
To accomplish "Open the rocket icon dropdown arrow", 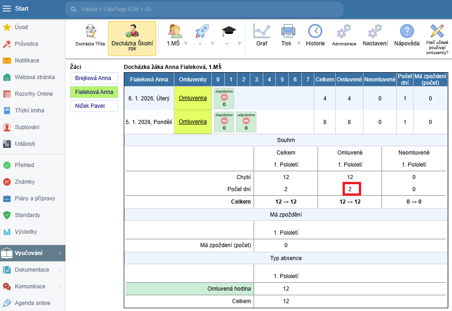I will (x=212, y=44).
